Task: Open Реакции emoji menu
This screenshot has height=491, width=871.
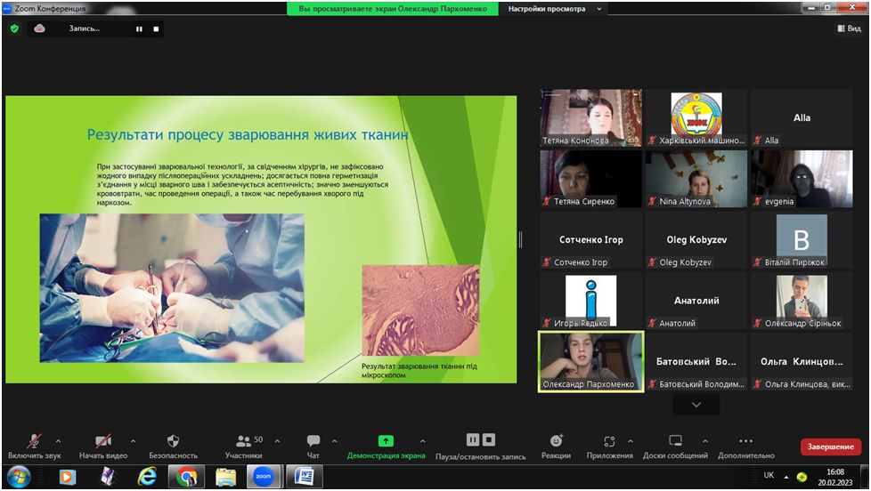Action: point(556,447)
